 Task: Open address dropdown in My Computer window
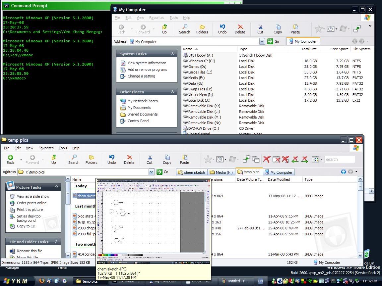[x=262, y=41]
